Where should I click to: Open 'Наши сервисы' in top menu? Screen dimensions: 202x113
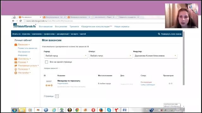pos(122,26)
